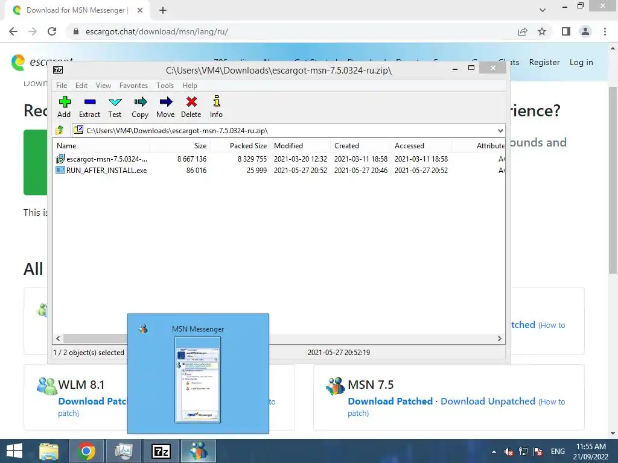Click the escargot logo in page header
The height and width of the screenshot is (463, 618).
point(18,62)
